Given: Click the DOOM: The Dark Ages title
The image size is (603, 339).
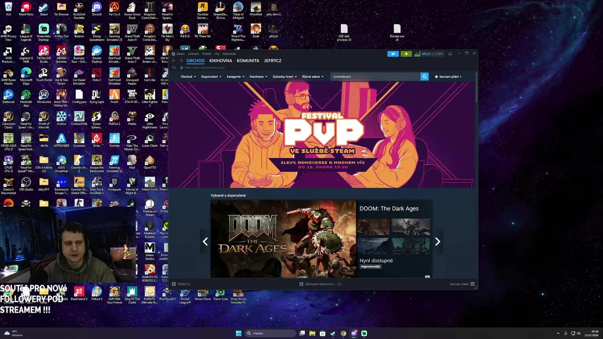Looking at the screenshot, I should (389, 209).
